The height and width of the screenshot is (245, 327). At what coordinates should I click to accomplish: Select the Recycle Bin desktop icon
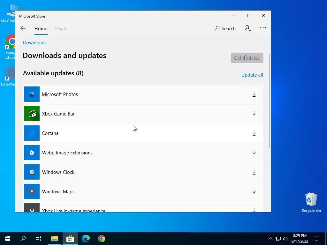point(311,203)
